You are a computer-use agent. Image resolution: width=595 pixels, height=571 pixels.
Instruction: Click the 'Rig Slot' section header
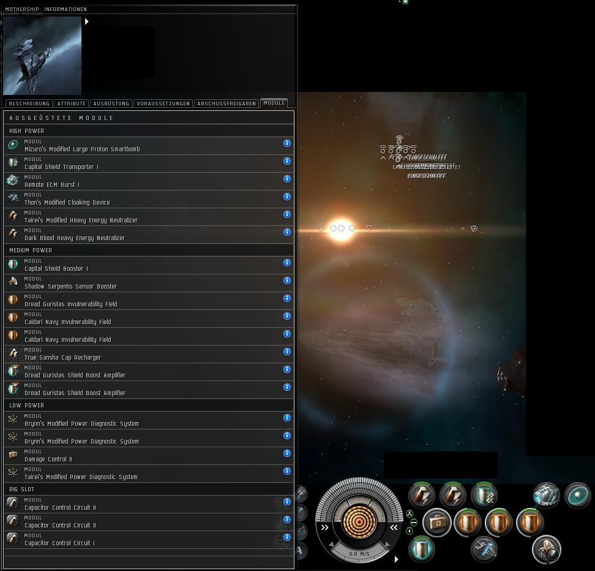point(149,490)
